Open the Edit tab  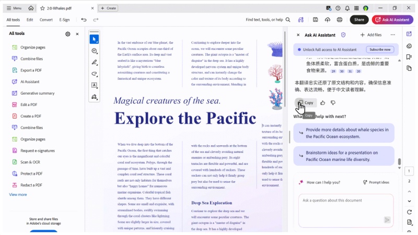pyautogui.click(x=30, y=20)
